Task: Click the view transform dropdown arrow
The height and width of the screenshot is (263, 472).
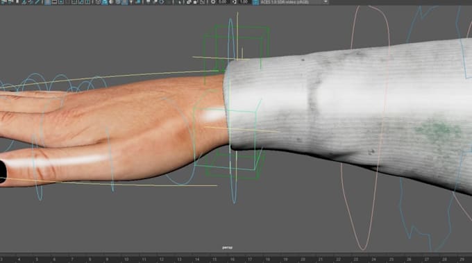Action: [326, 2]
